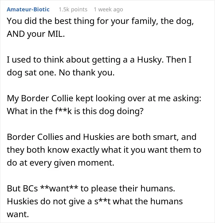
Task: Click the '**want**' emphasized word
Action: pyautogui.click(x=59, y=188)
